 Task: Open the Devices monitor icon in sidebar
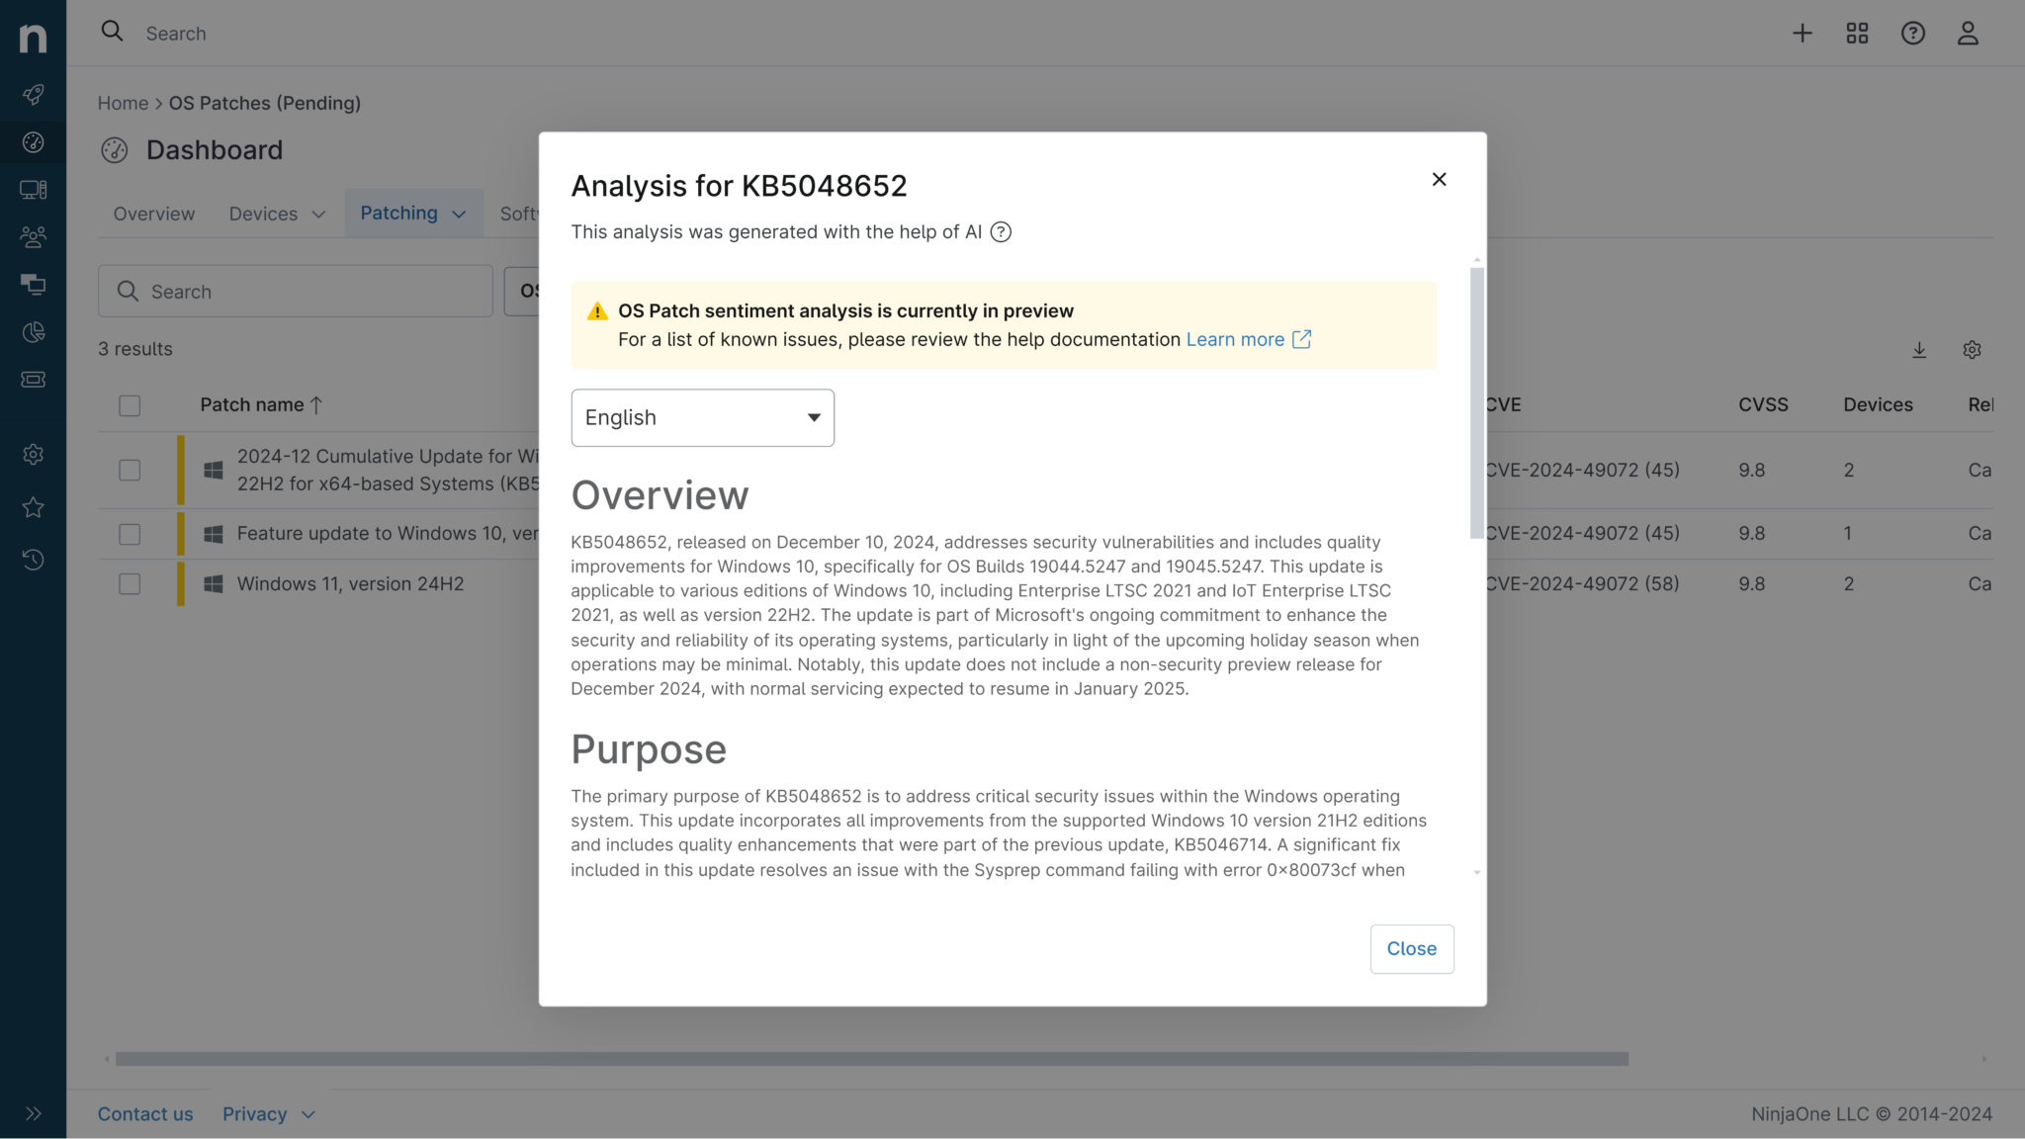point(33,189)
